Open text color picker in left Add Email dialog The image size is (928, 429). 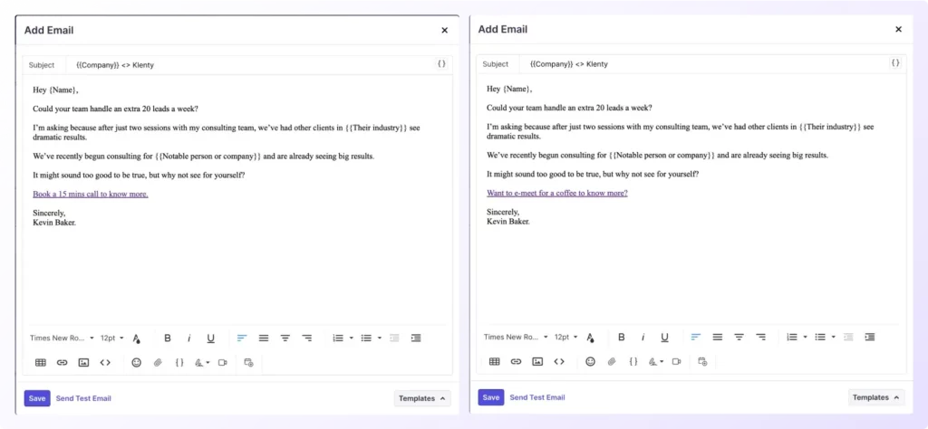tap(137, 338)
